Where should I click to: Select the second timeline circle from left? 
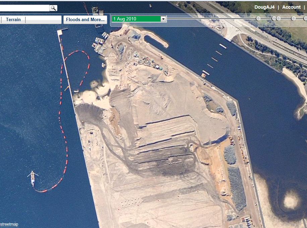274,18
